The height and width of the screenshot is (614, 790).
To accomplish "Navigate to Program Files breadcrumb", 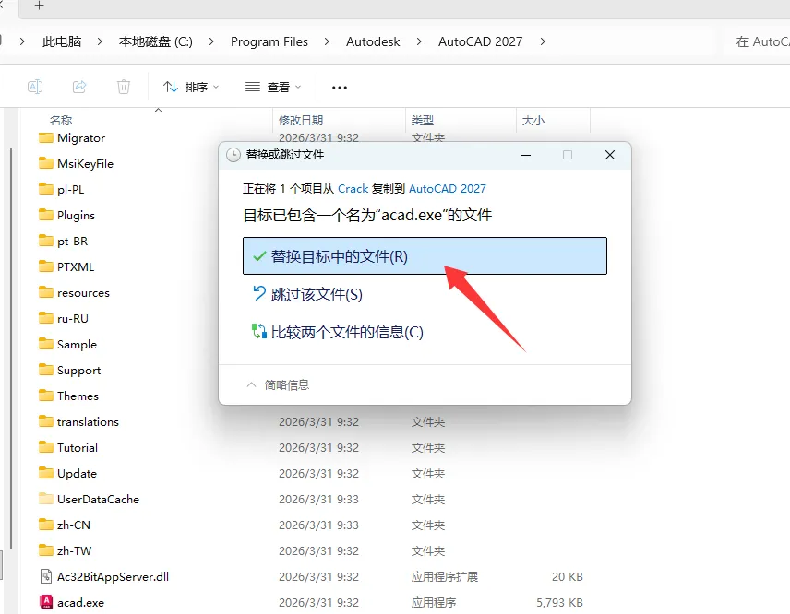I will pyautogui.click(x=269, y=41).
